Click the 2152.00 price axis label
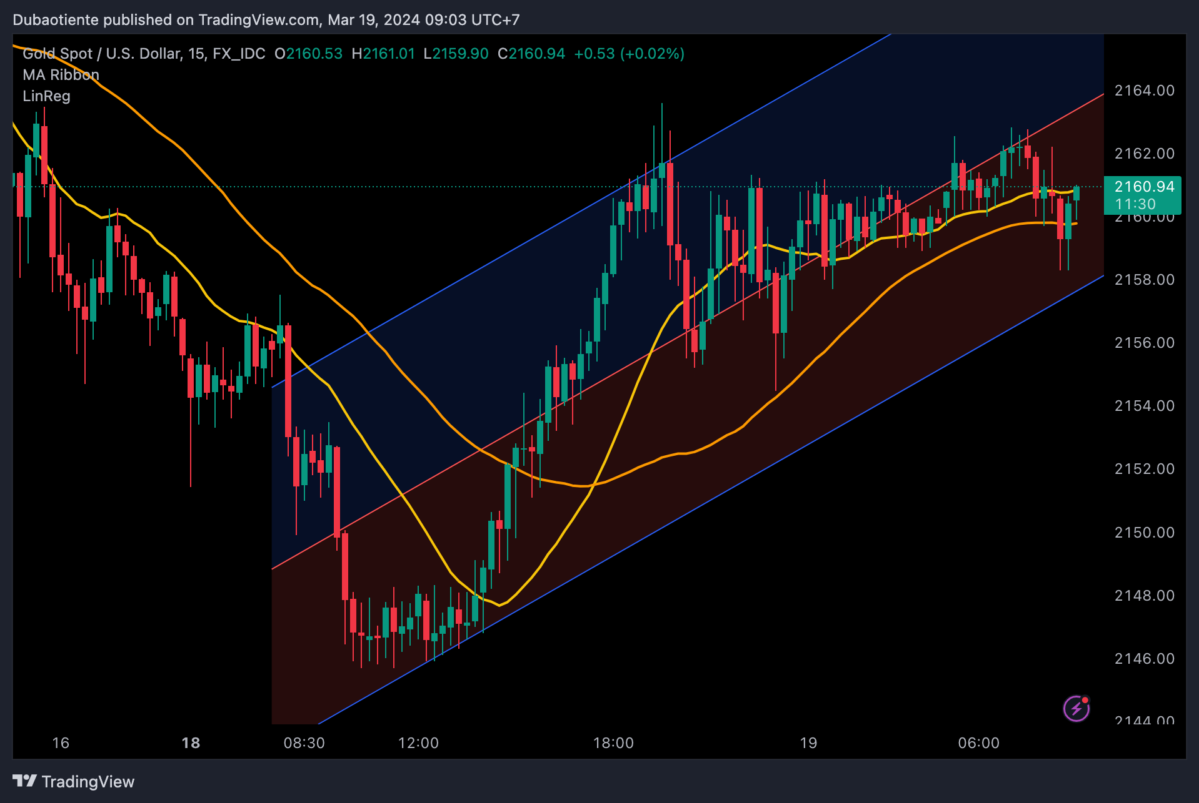The height and width of the screenshot is (803, 1199). tap(1145, 469)
